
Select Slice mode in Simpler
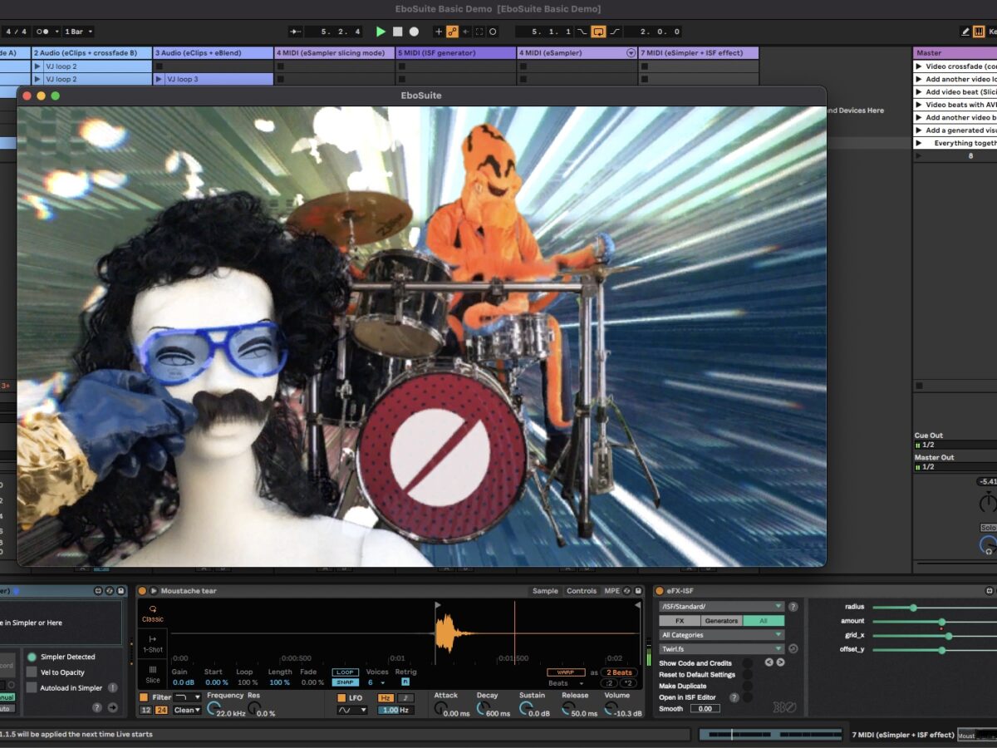click(x=153, y=674)
